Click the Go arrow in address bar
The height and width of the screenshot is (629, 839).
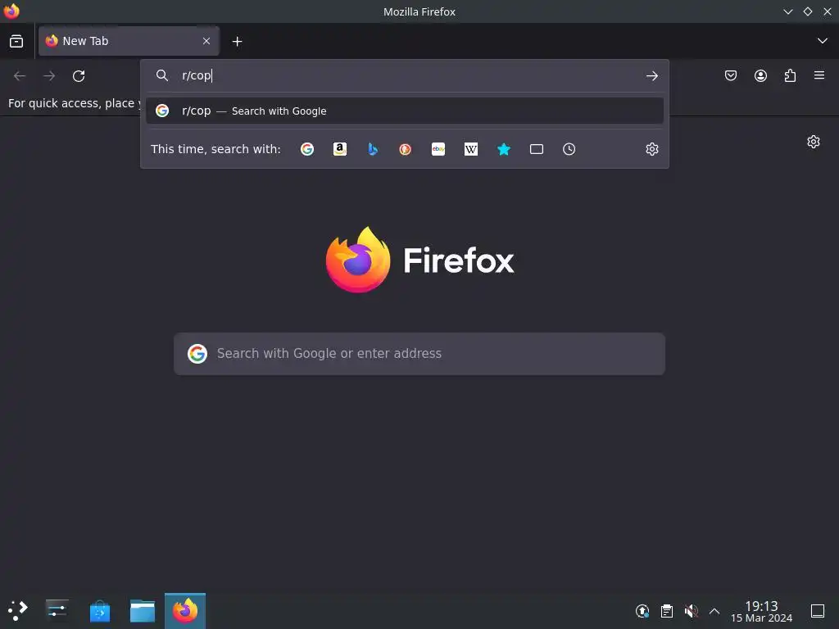coord(651,76)
